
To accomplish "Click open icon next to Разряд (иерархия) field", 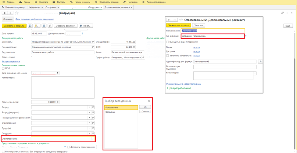I will point(93,112).
